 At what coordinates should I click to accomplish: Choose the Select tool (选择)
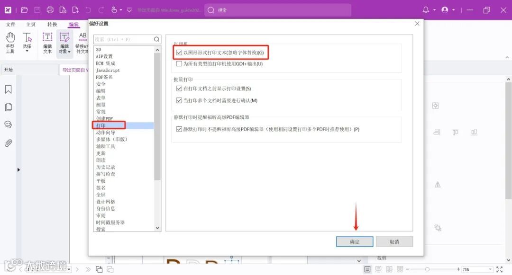pyautogui.click(x=27, y=42)
